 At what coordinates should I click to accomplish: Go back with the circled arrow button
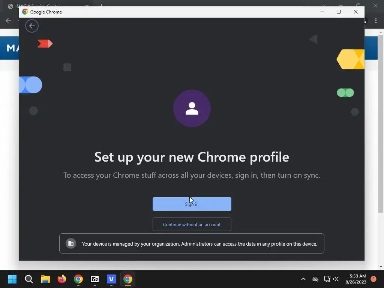pos(32,26)
